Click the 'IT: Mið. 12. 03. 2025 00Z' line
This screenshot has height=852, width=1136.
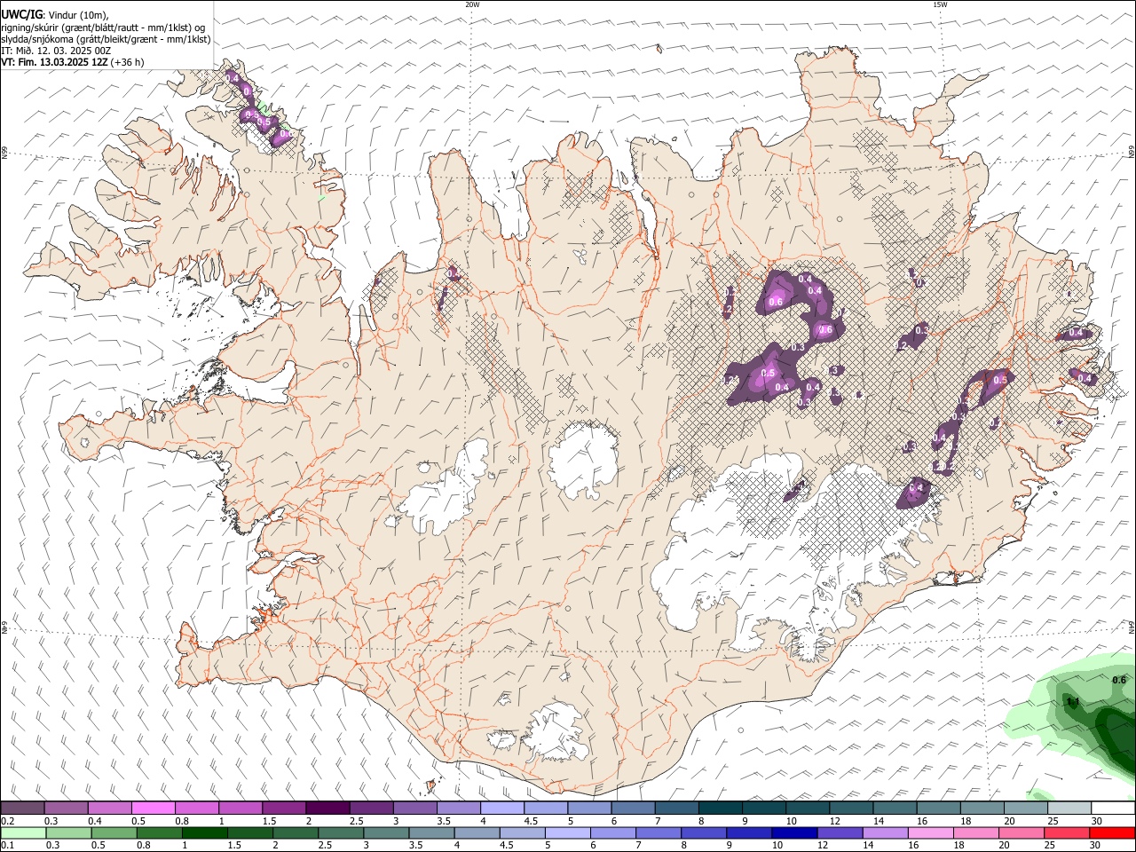tap(56, 51)
